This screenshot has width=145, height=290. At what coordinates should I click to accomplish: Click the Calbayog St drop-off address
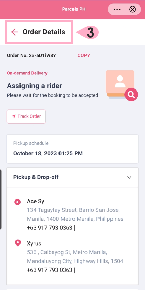pyautogui.click(x=75, y=257)
